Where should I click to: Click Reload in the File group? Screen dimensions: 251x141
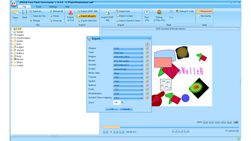click(x=35, y=21)
